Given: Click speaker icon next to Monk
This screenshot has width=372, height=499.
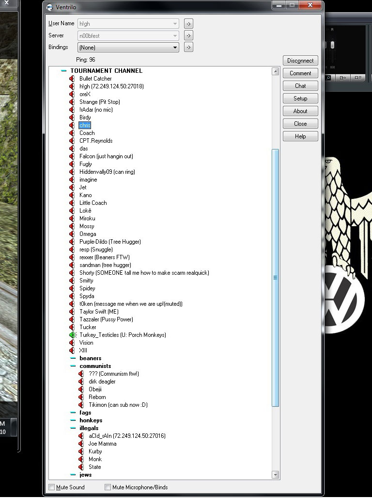Looking at the screenshot, I should pos(81,459).
